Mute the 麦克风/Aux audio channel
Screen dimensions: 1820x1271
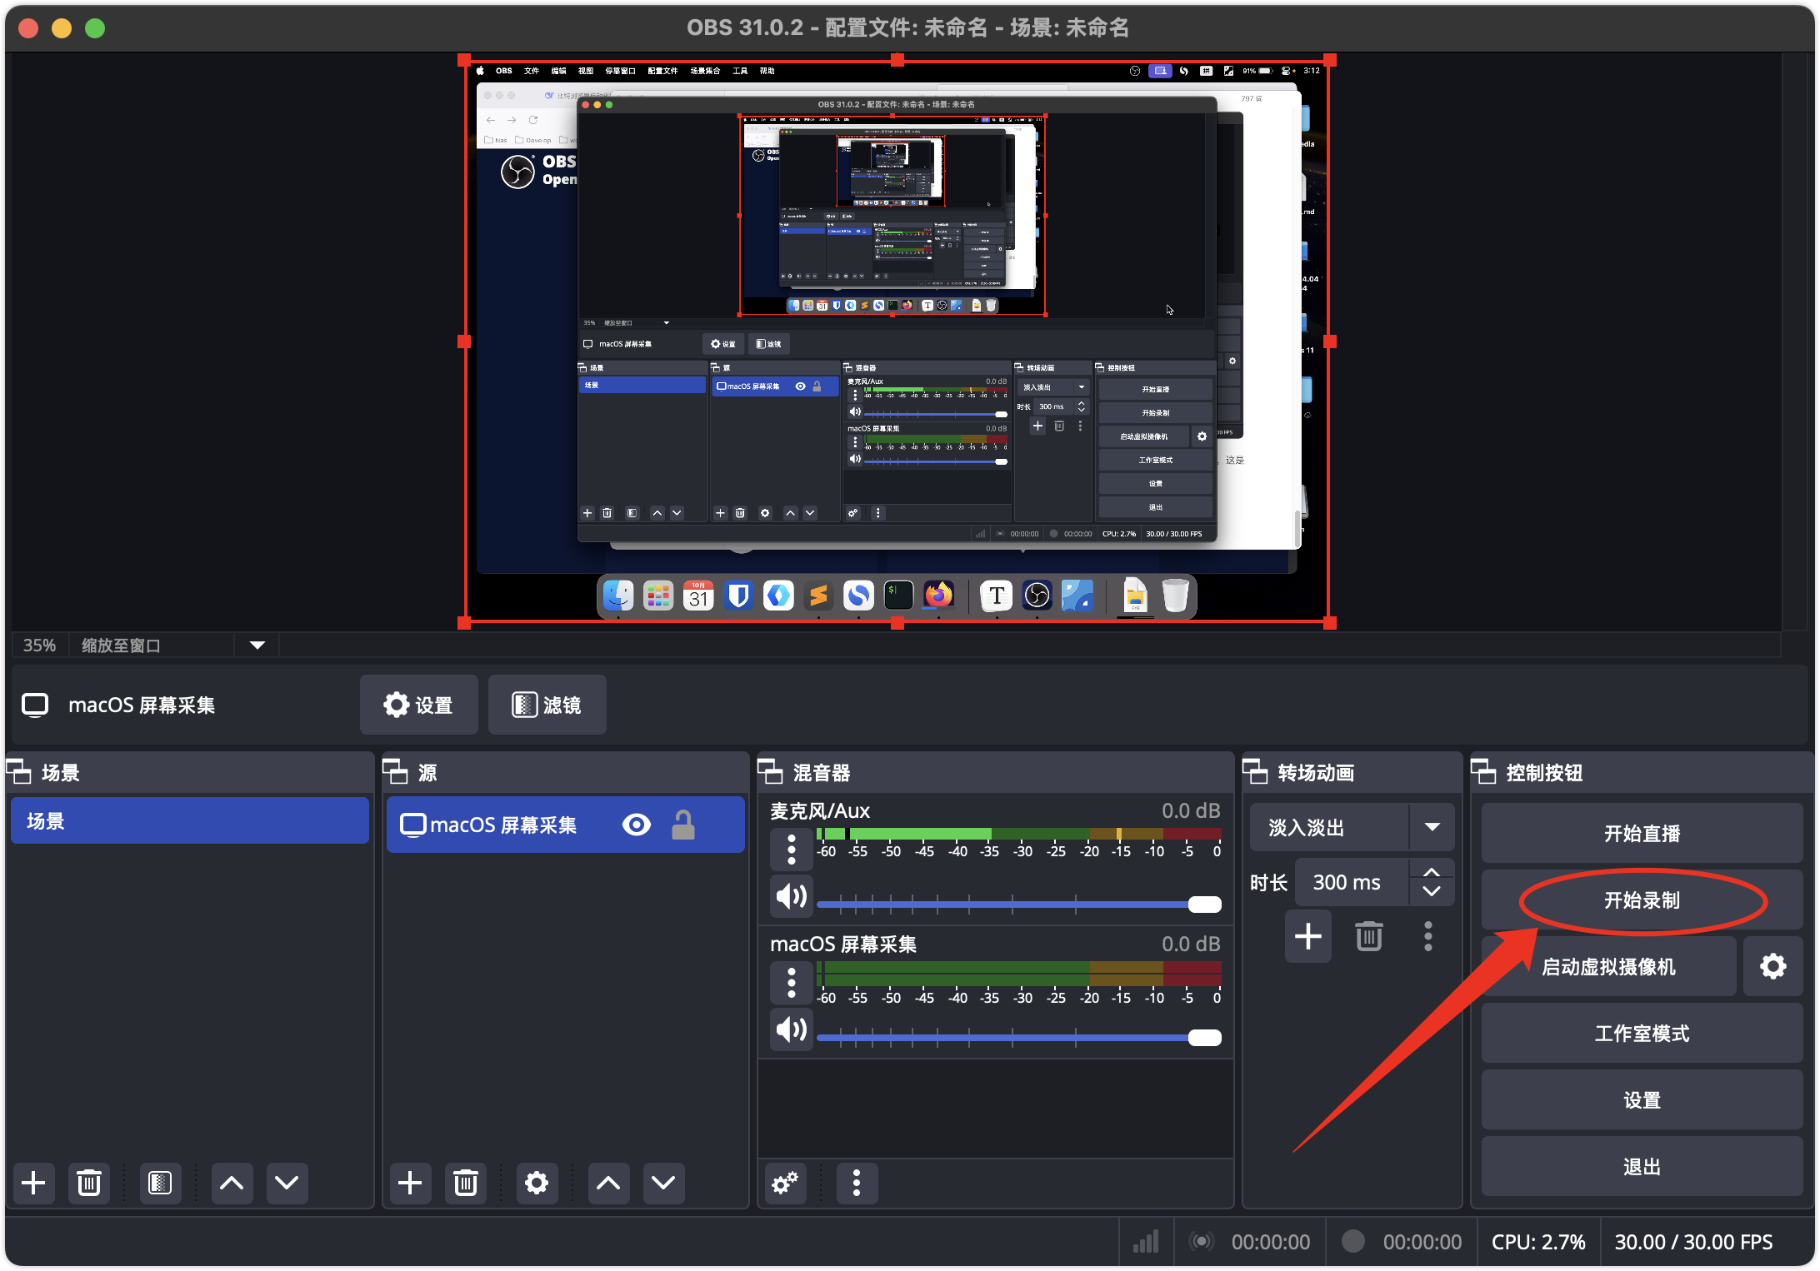792,896
